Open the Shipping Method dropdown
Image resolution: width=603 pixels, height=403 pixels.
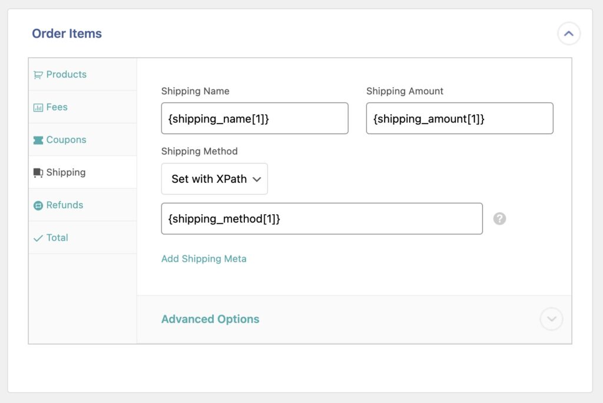pyautogui.click(x=214, y=179)
